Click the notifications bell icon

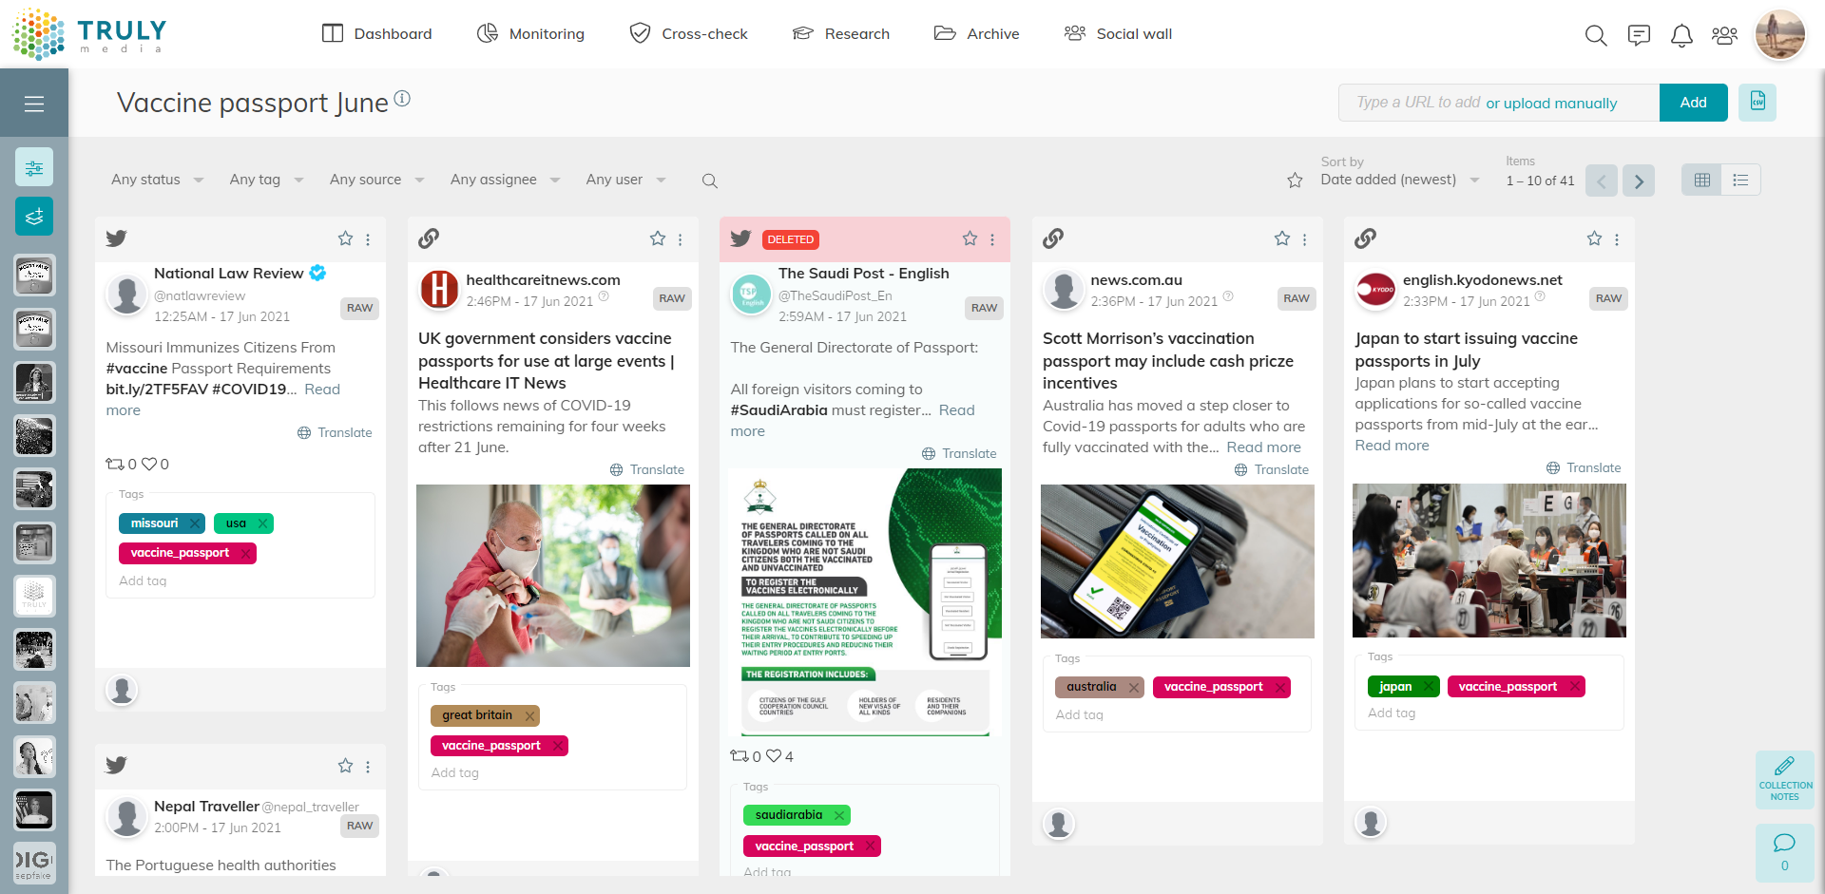pyautogui.click(x=1681, y=35)
